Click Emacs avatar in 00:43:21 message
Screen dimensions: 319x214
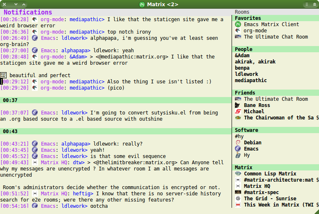(x=35, y=144)
